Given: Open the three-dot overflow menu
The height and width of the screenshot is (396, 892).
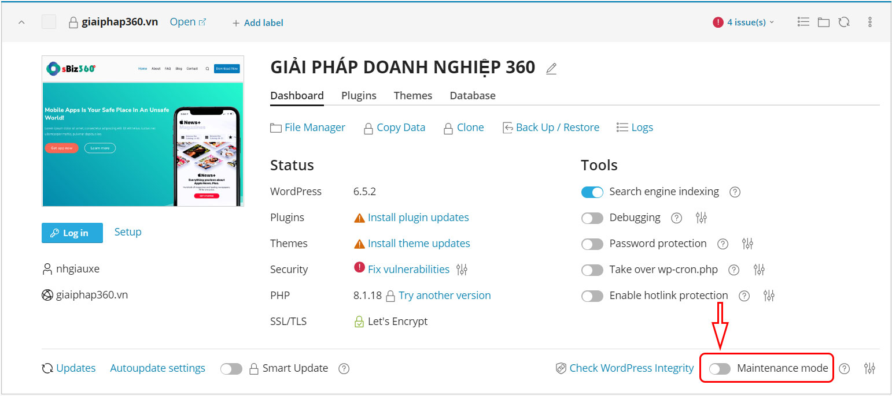Looking at the screenshot, I should pyautogui.click(x=870, y=21).
